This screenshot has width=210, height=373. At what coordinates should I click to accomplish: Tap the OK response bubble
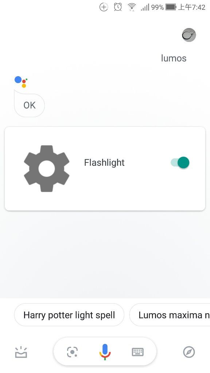29,105
